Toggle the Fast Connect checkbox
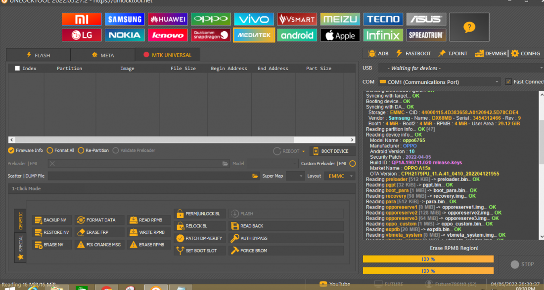Viewport: 544px width, 290px height. 508,82
